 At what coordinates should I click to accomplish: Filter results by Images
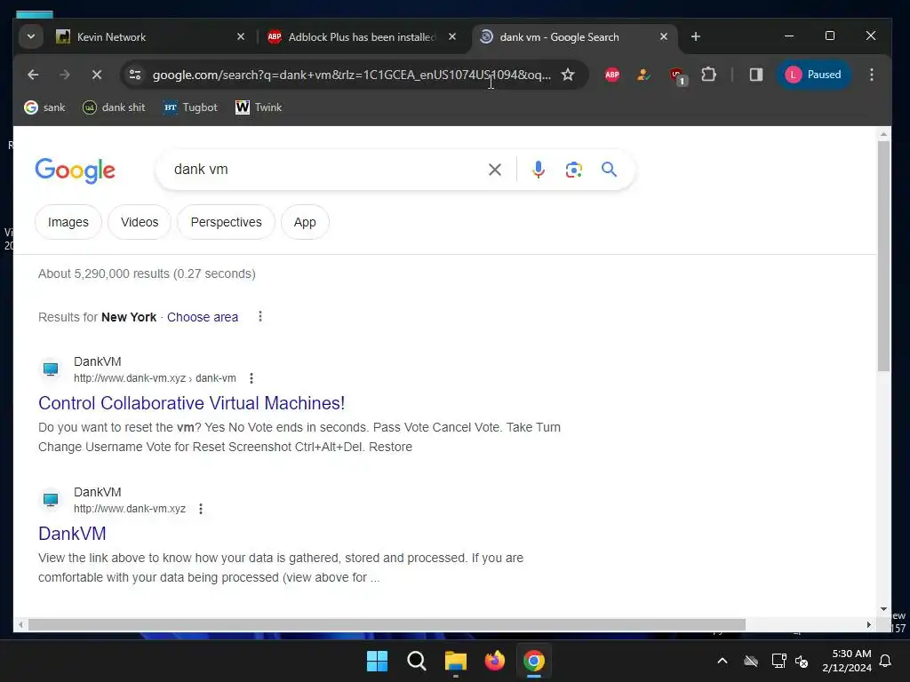click(x=68, y=222)
